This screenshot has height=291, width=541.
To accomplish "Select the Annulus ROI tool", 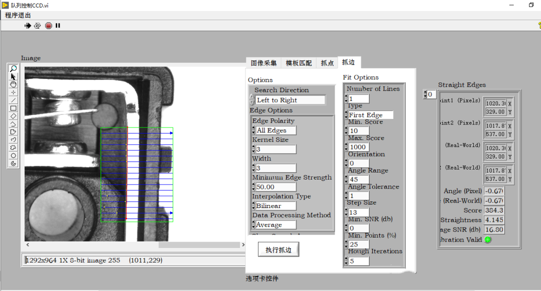I will pos(13,163).
